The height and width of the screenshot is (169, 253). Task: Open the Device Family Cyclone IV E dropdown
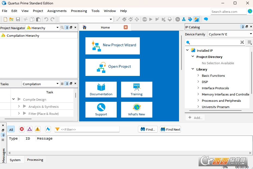coord(230,34)
